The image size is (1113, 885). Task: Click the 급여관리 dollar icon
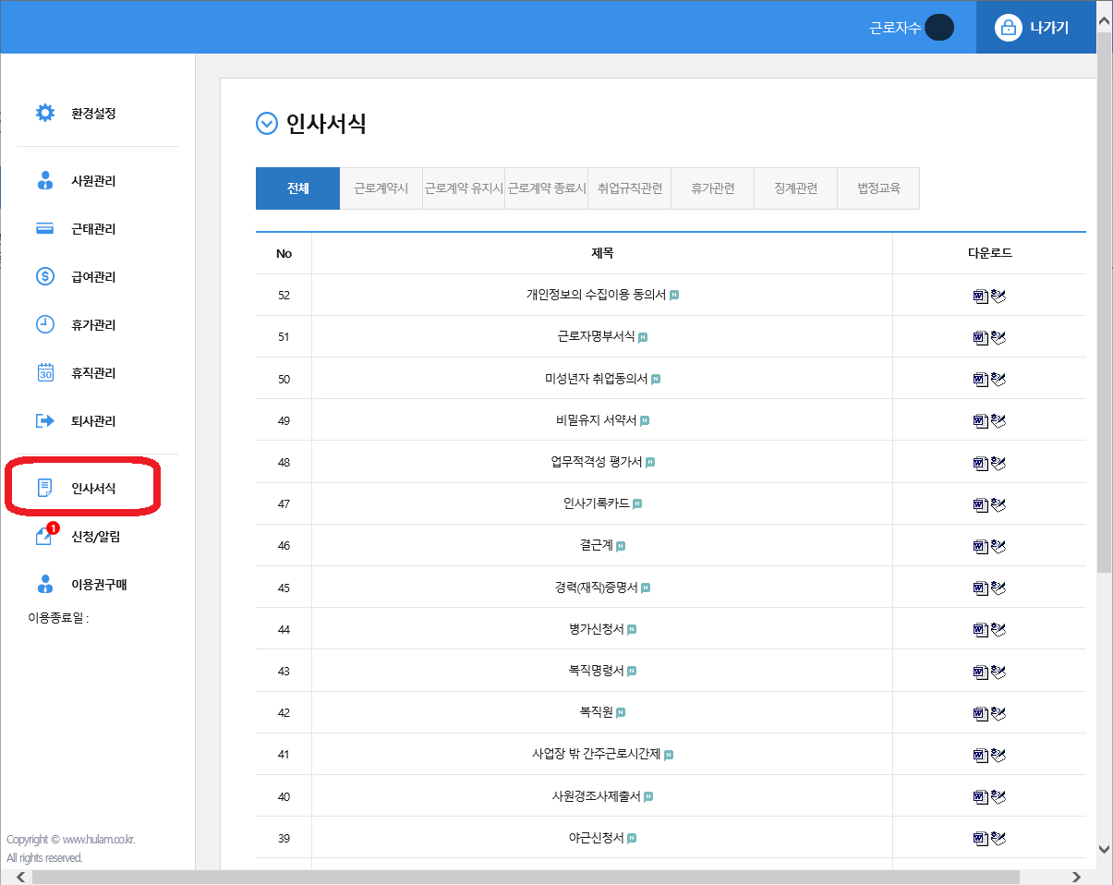pos(44,276)
